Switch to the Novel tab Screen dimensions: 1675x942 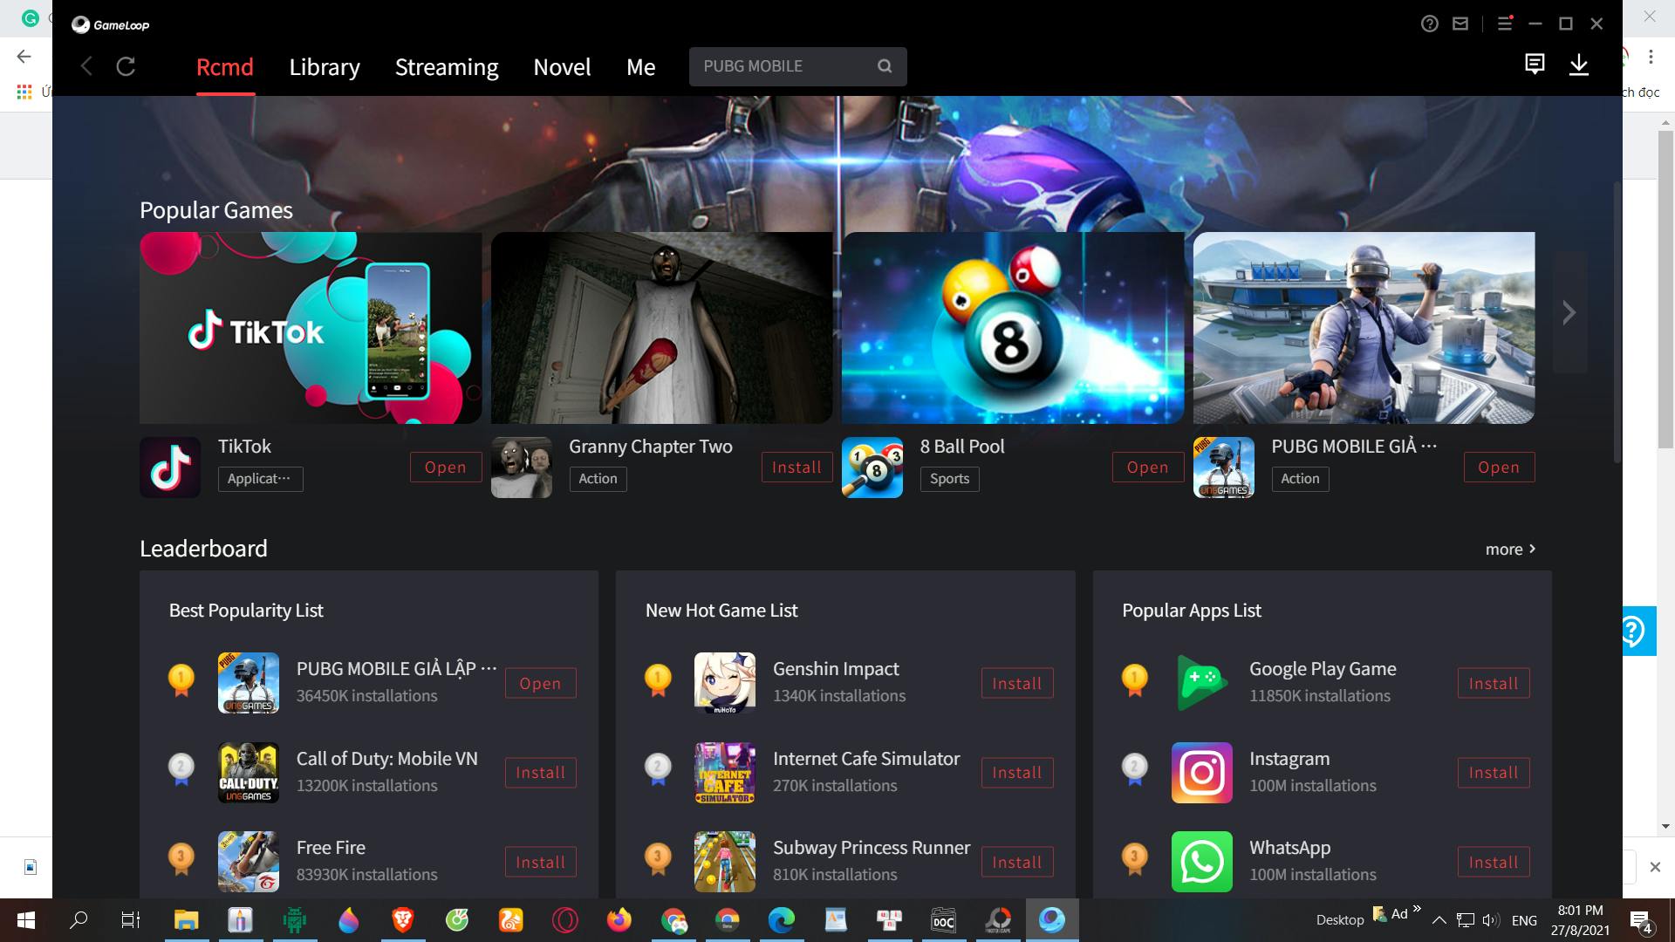562,67
